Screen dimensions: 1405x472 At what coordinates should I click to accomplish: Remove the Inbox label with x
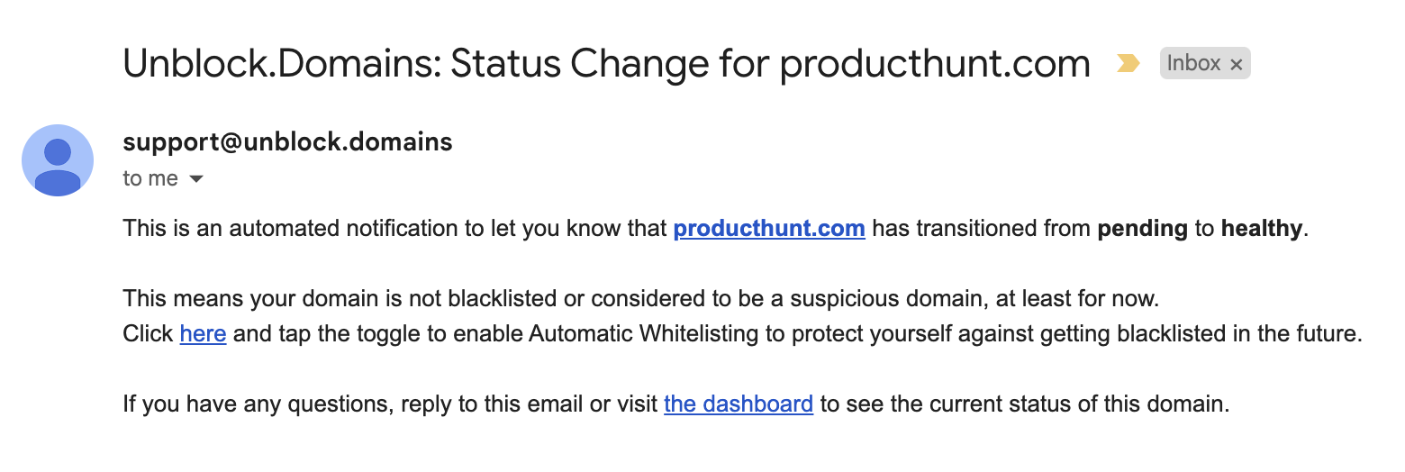pos(1236,64)
